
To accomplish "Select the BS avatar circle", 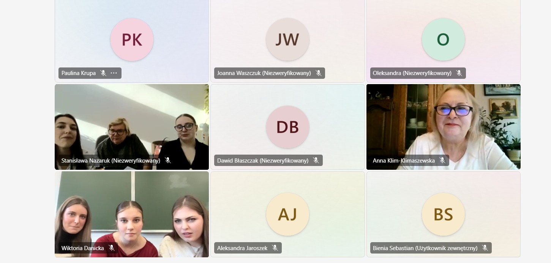I will tap(443, 214).
